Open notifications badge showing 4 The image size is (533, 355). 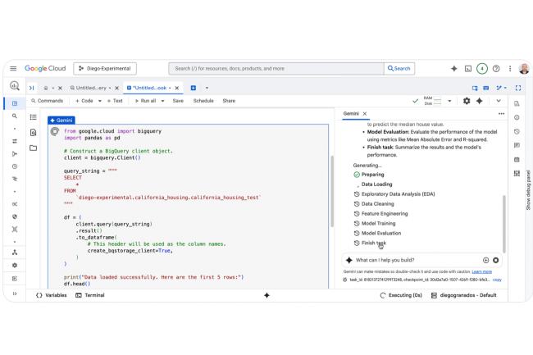click(481, 69)
